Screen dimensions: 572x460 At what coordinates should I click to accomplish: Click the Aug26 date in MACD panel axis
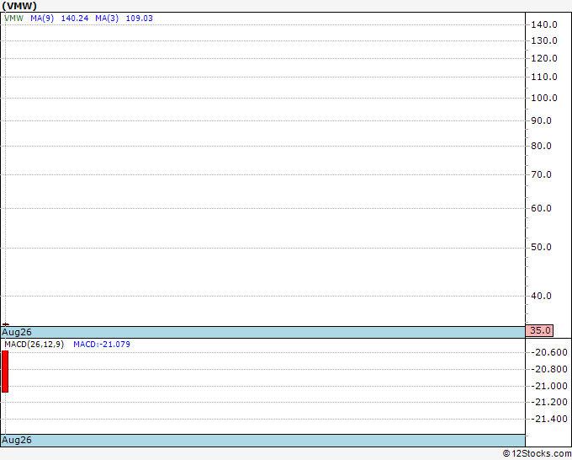[x=17, y=440]
